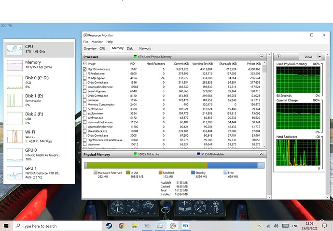Switch to the Overview tab
This screenshot has width=333, height=231.
(x=90, y=48)
